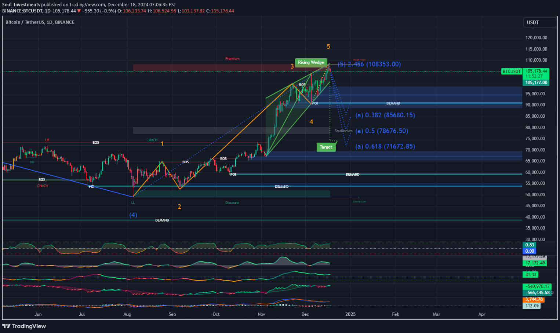Viewport: 560px width, 333px height.
Task: Click the orange wave 3 label
Action: pyautogui.click(x=292, y=66)
